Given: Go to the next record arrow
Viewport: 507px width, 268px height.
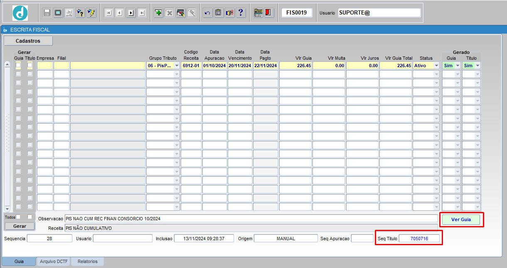Looking at the screenshot, I should 130,13.
